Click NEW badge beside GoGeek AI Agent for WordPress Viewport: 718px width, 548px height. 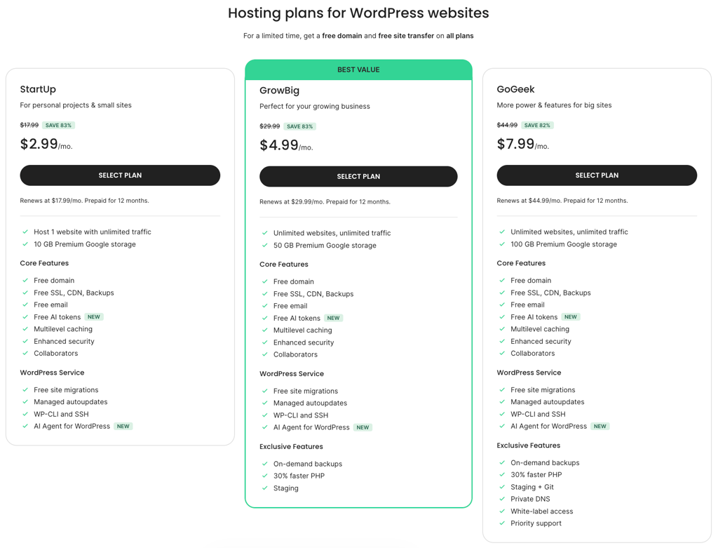coord(600,426)
